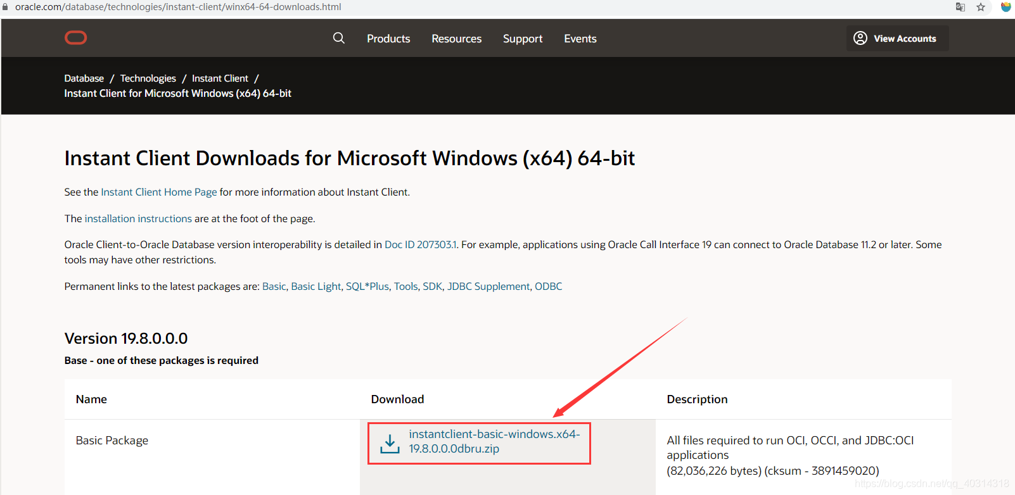
Task: Open the Support menu
Action: (x=523, y=39)
